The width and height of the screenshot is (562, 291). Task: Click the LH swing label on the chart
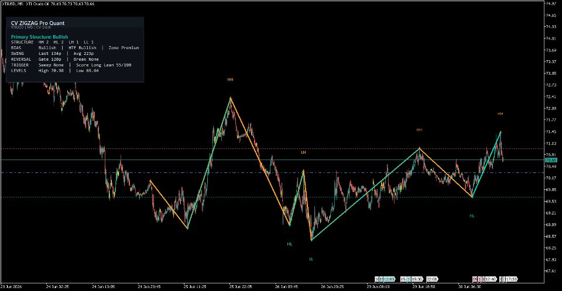coord(304,153)
